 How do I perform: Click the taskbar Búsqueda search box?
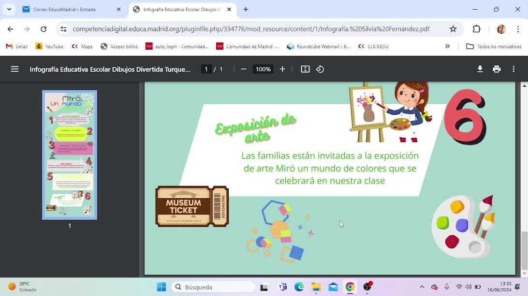(214, 287)
